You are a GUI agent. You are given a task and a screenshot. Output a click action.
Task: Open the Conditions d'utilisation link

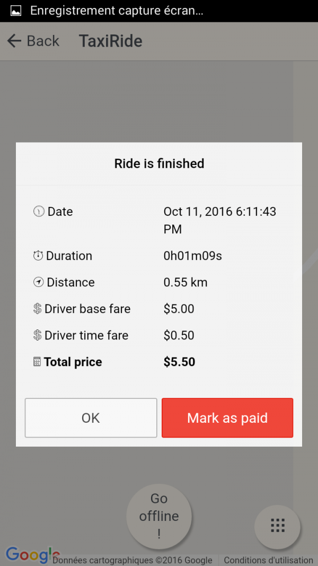point(268,560)
